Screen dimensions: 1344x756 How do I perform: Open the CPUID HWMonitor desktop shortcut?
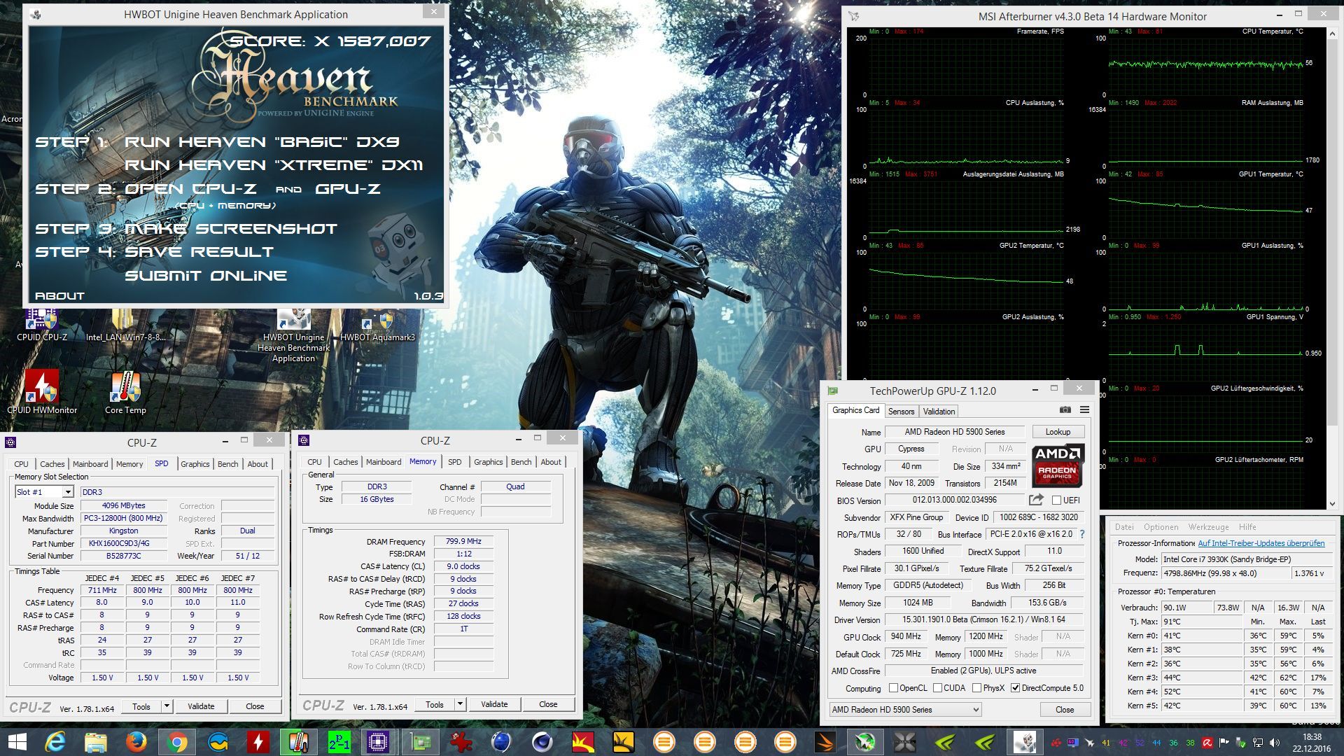point(42,392)
